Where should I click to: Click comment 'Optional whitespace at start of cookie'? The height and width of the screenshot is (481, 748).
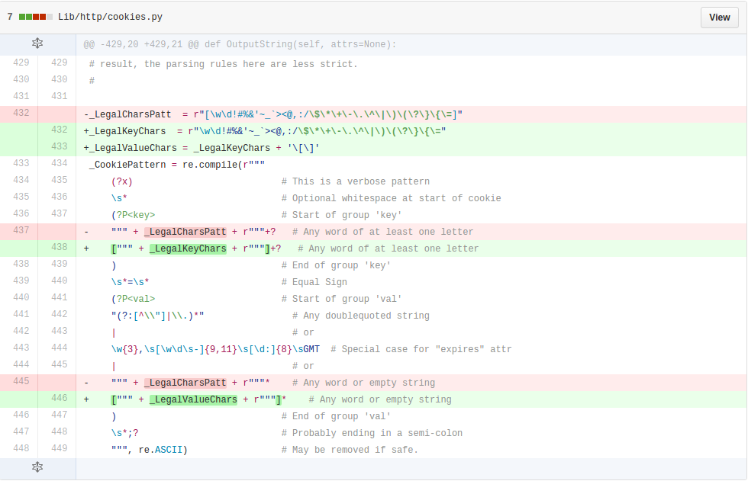click(x=391, y=198)
